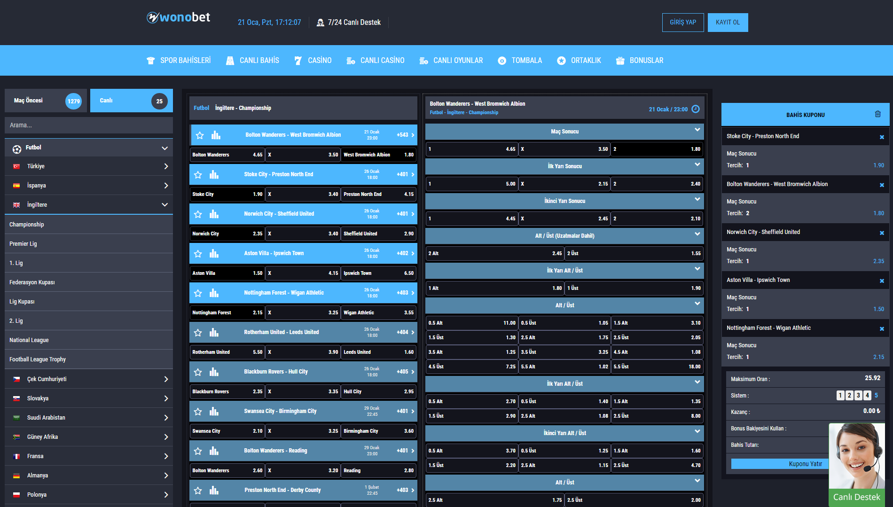Favorite the Bolton Wanderers - West Bromwich Albion match

tap(200, 135)
